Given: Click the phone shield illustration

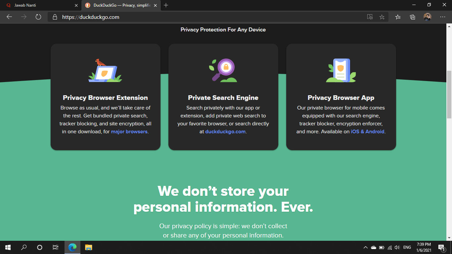Looking at the screenshot, I should coord(341,70).
